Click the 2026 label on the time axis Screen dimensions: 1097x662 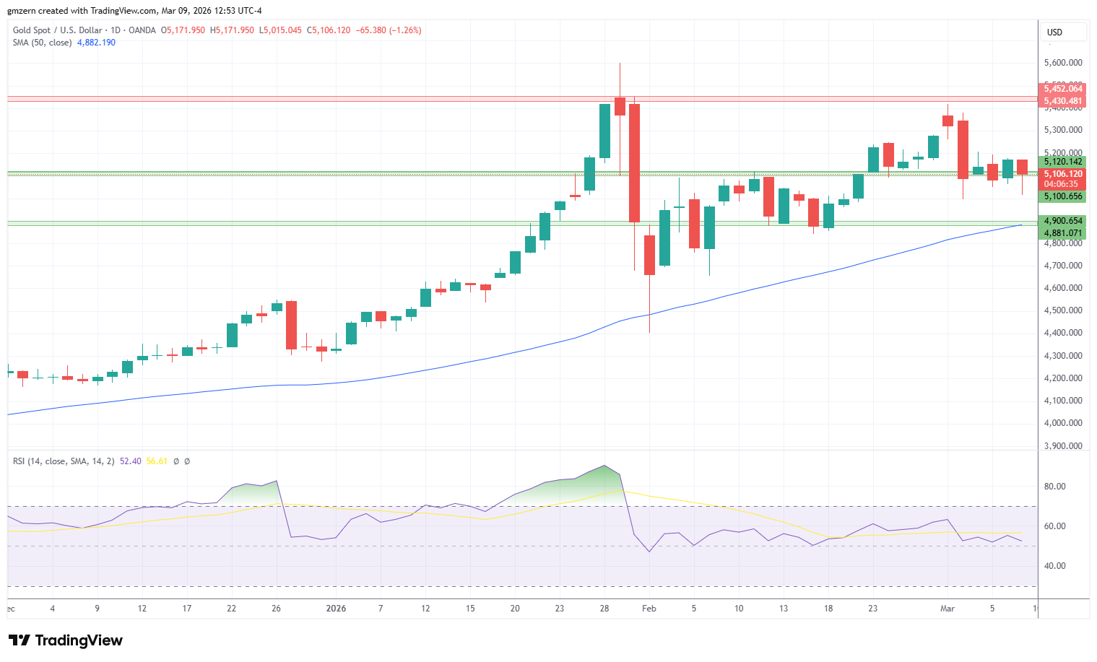[336, 609]
